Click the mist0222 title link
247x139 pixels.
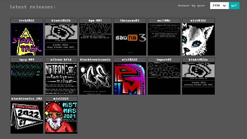pyautogui.click(x=130, y=60)
